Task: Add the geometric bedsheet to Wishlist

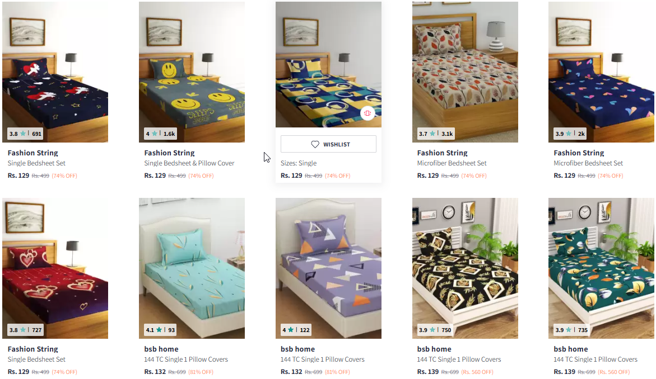Action: pyautogui.click(x=328, y=144)
